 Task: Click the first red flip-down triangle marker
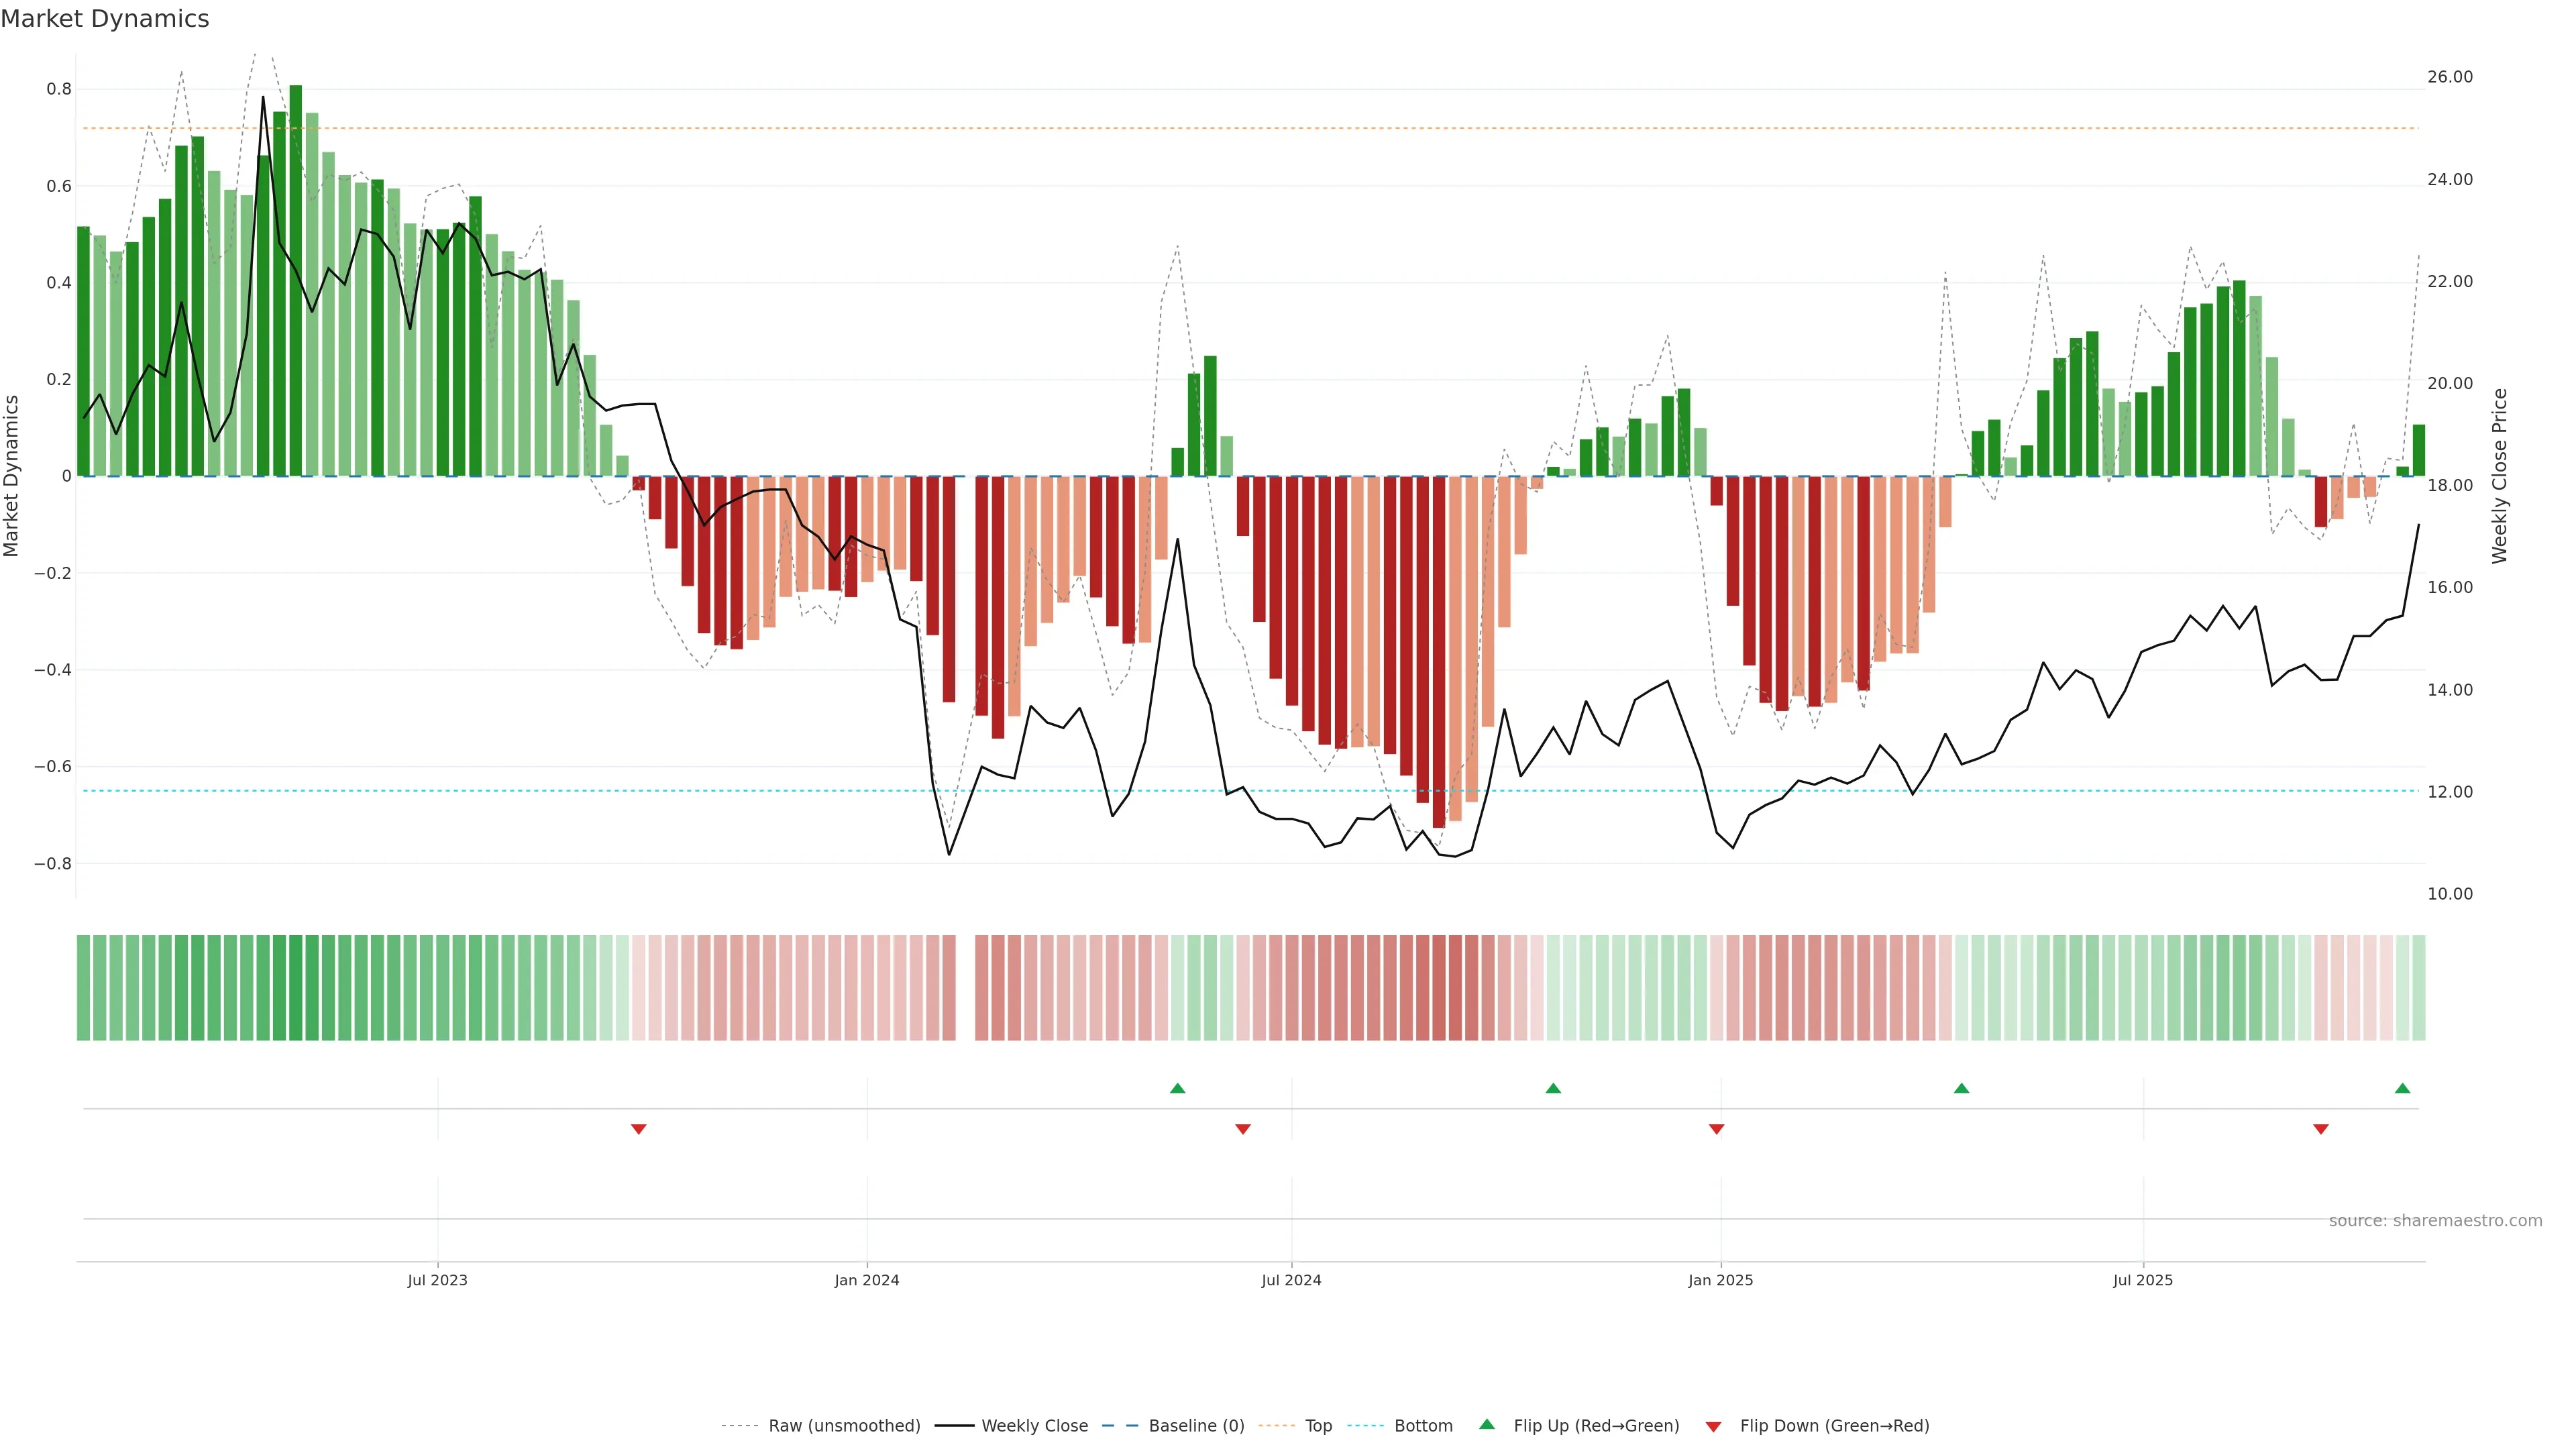[639, 1129]
